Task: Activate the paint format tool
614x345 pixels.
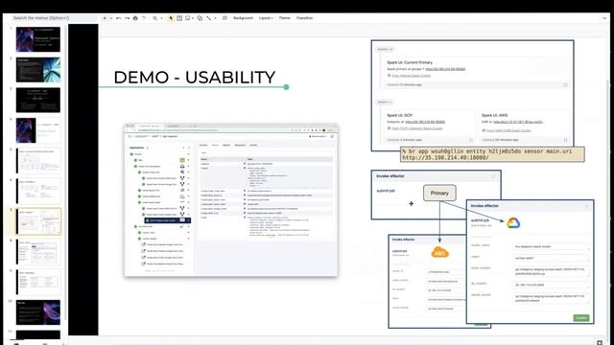Action: coord(144,18)
